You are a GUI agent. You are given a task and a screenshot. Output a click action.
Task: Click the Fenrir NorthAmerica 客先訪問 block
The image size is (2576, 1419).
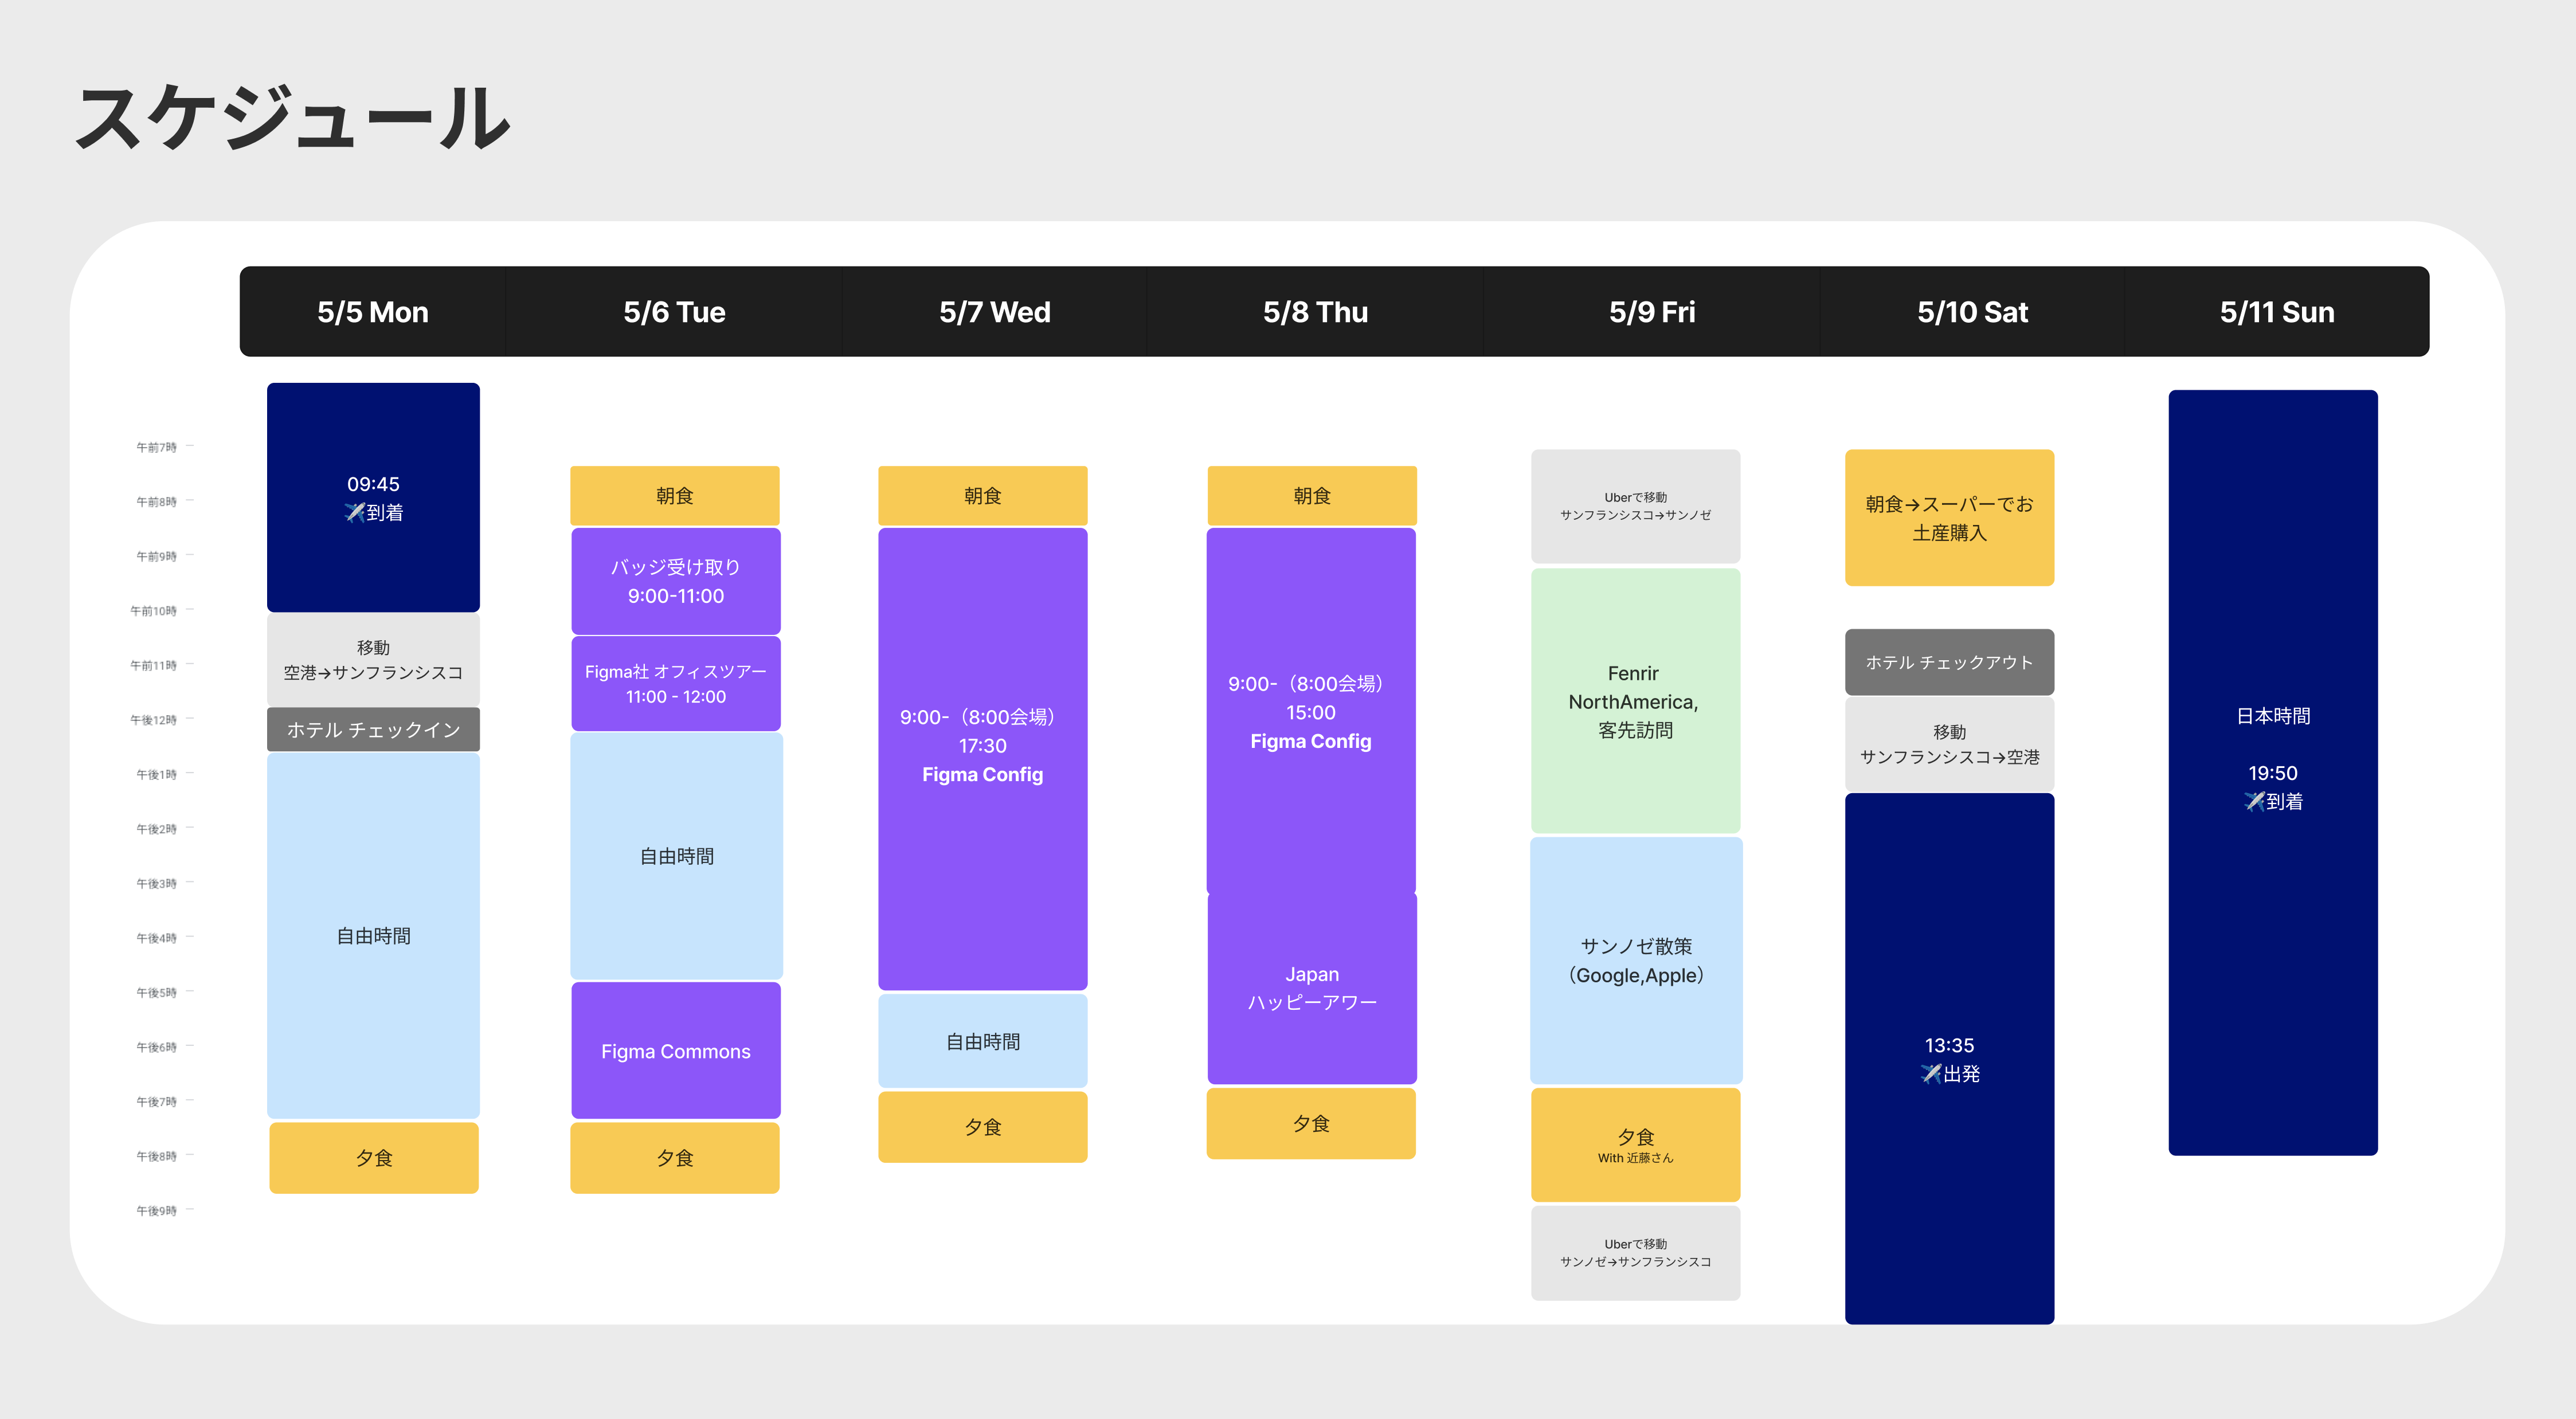(1635, 701)
